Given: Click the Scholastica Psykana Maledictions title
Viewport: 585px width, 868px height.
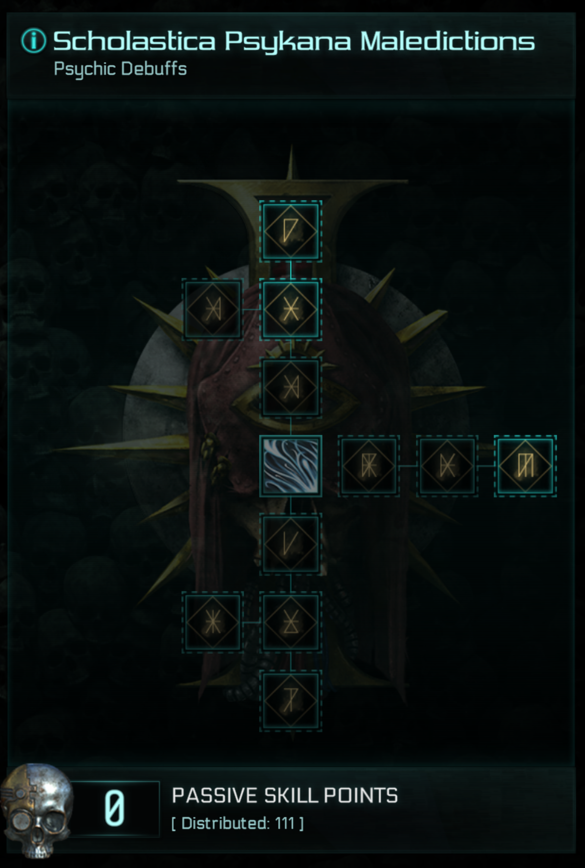Looking at the screenshot, I should (x=294, y=41).
